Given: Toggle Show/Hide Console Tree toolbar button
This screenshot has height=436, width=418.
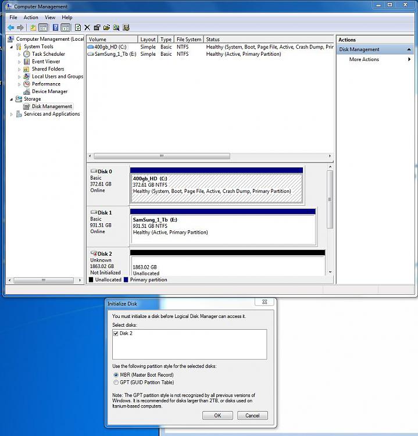Looking at the screenshot, I should click(43, 27).
